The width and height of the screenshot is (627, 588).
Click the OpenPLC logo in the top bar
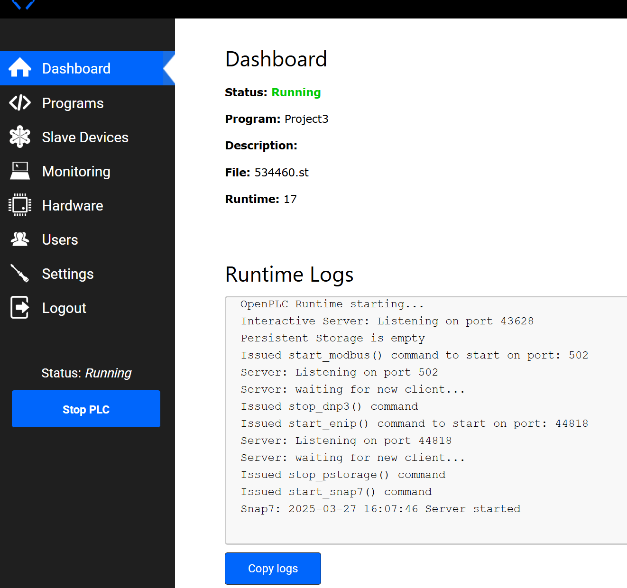coord(23,5)
